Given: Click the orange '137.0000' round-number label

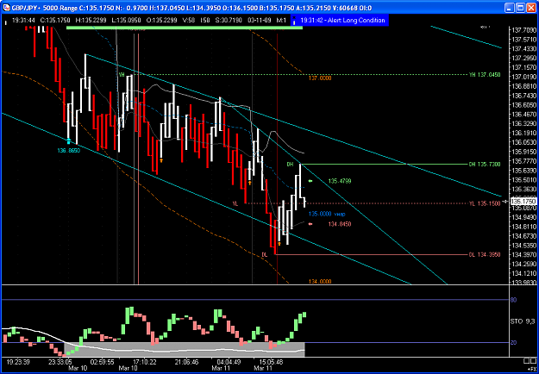Looking at the screenshot, I should (320, 78).
